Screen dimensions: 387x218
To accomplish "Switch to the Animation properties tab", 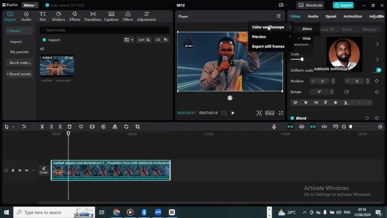I will click(x=353, y=16).
